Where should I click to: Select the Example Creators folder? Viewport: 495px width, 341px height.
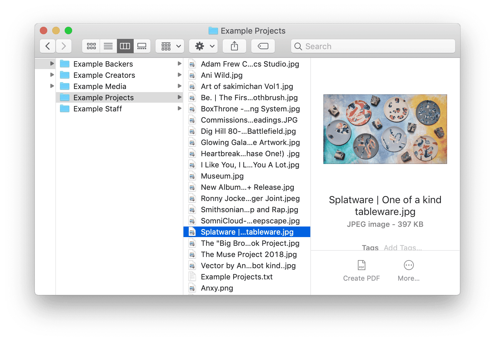(x=119, y=75)
